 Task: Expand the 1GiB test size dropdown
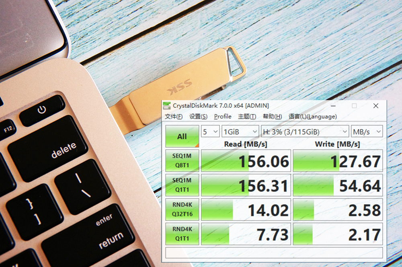tap(240, 131)
